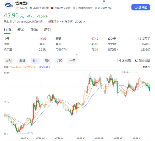Select the 一年 chart view
Screen dimensions: 155x141
[x=72, y=61]
